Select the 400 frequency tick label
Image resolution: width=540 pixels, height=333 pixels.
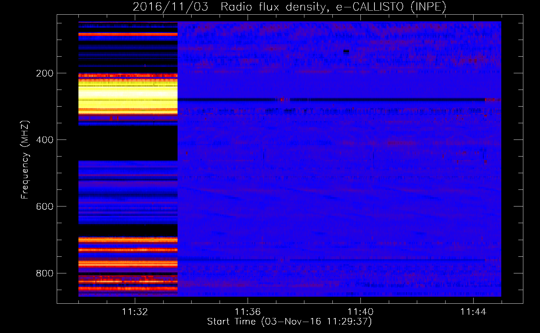pos(45,140)
